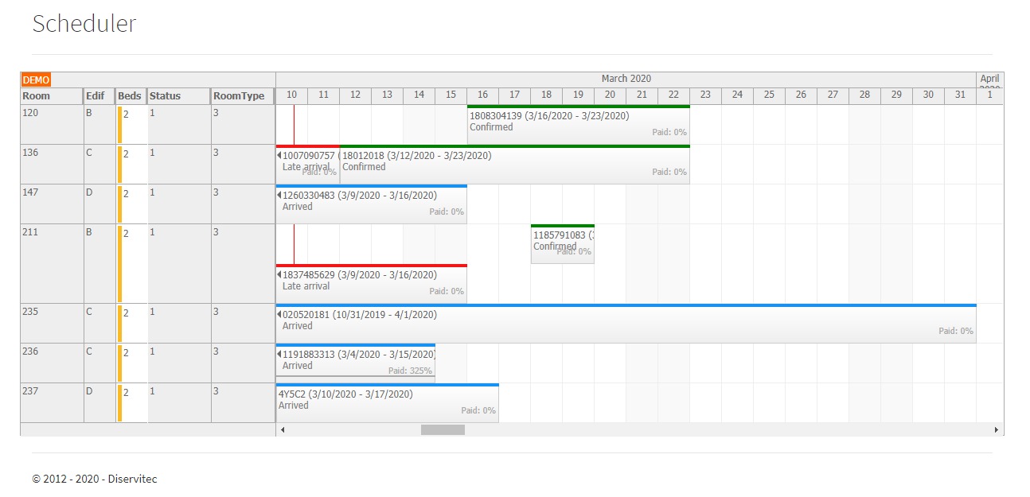This screenshot has width=1030, height=497.
Task: Open reservation 1808304139 in room 120
Action: (578, 125)
